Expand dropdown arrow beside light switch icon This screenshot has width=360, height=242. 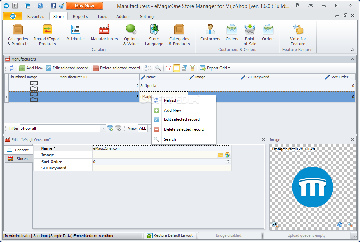pos(21,6)
